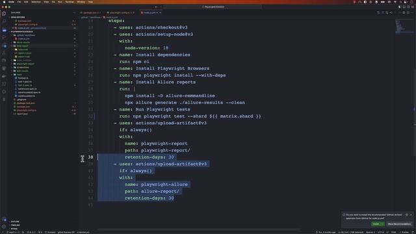This screenshot has width=416, height=234.
Task: Go back using title bar arrow
Action: tap(156, 7)
